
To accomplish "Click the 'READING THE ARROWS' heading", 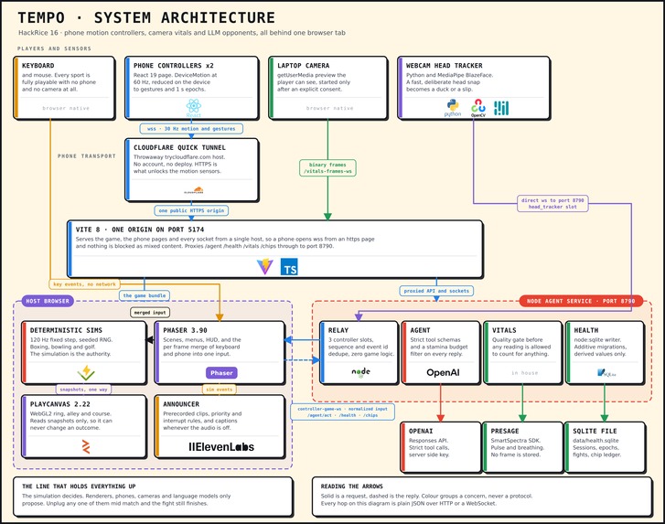I will click(x=351, y=487).
